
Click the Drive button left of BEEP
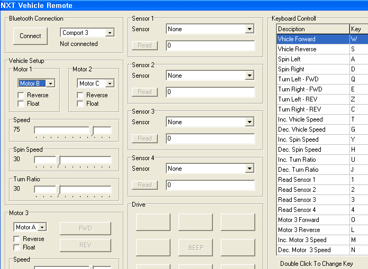pos(153,247)
